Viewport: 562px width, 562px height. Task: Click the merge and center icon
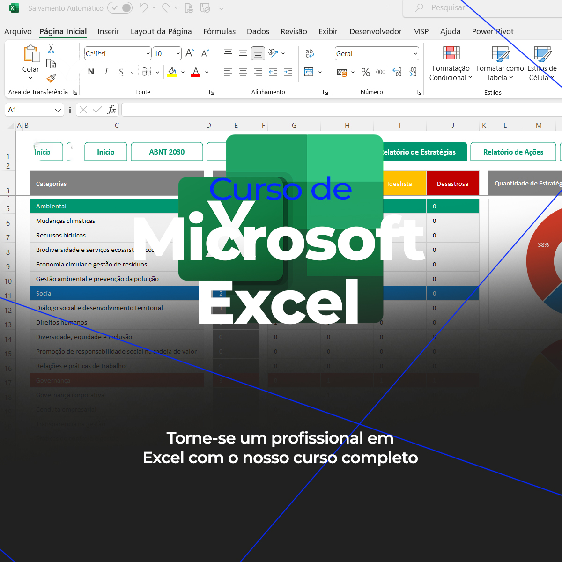point(309,72)
